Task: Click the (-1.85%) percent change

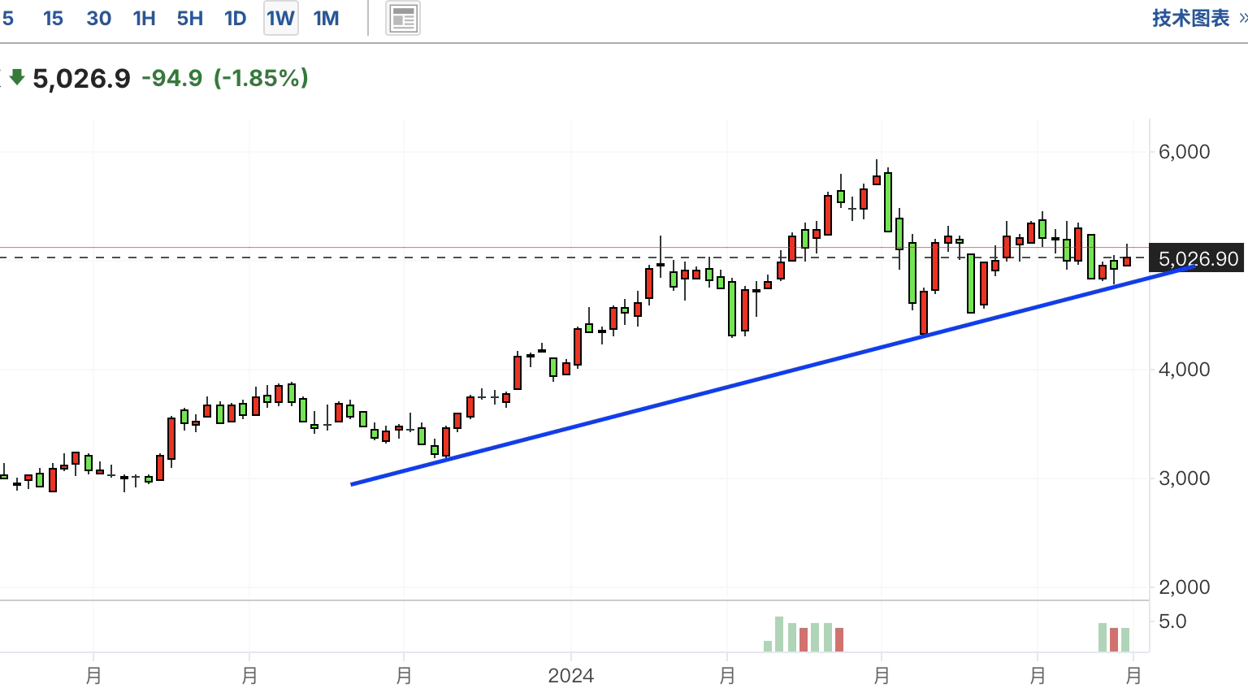Action: pyautogui.click(x=261, y=78)
